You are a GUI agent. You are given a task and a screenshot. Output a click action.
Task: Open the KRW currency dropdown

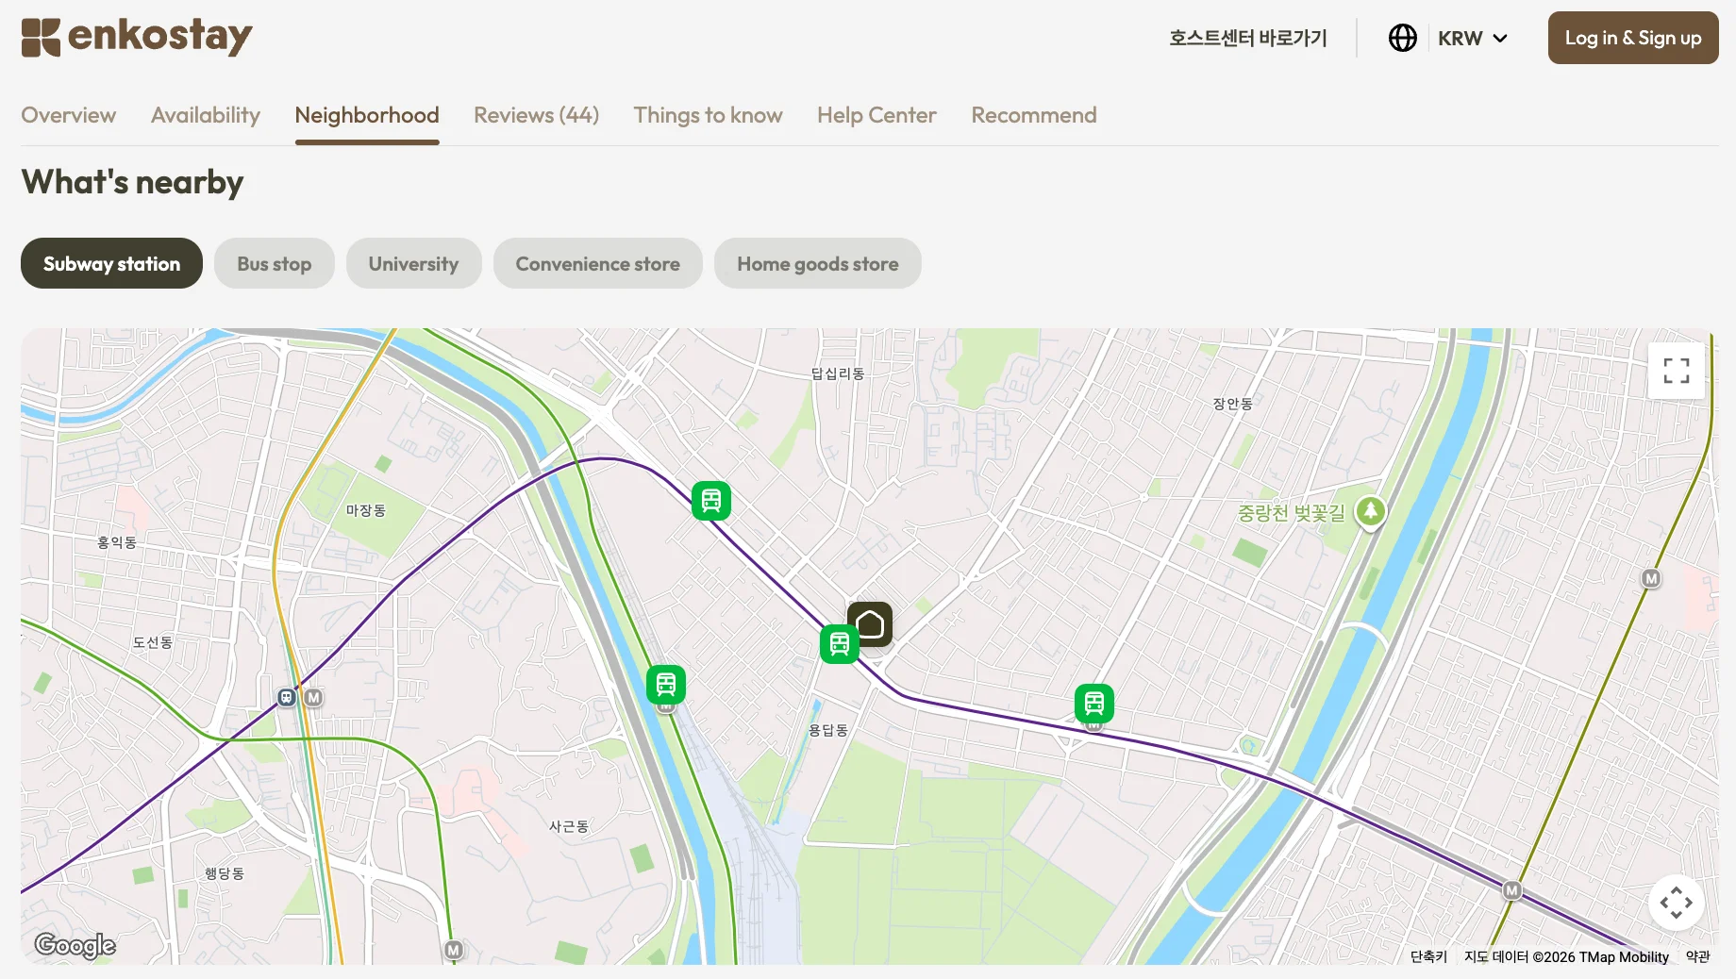(1473, 38)
